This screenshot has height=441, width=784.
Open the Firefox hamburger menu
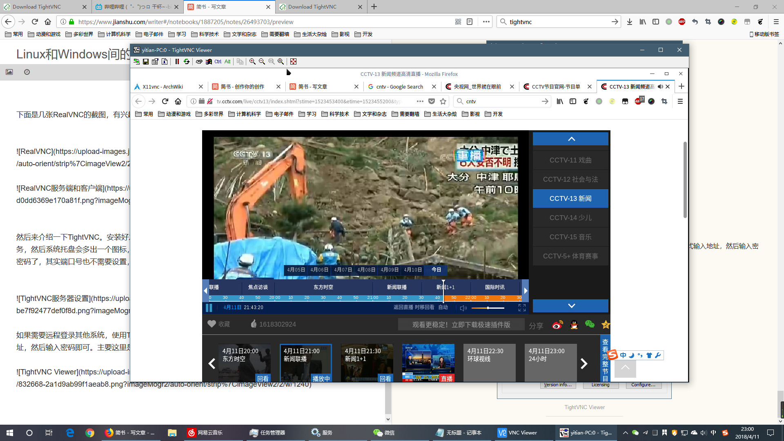point(680,101)
